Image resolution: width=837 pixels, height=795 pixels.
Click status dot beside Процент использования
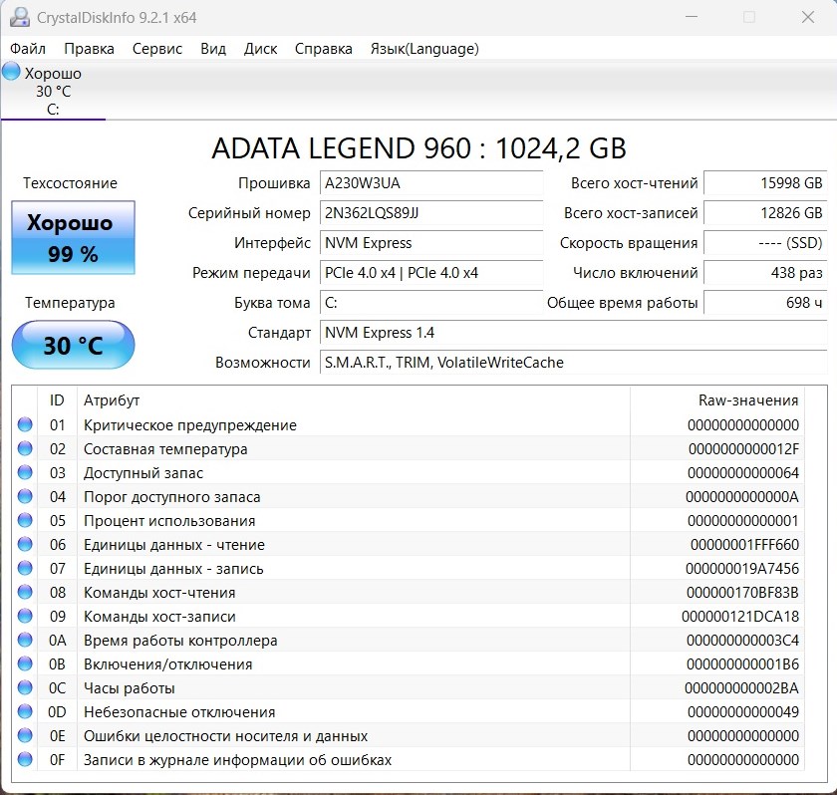click(25, 521)
